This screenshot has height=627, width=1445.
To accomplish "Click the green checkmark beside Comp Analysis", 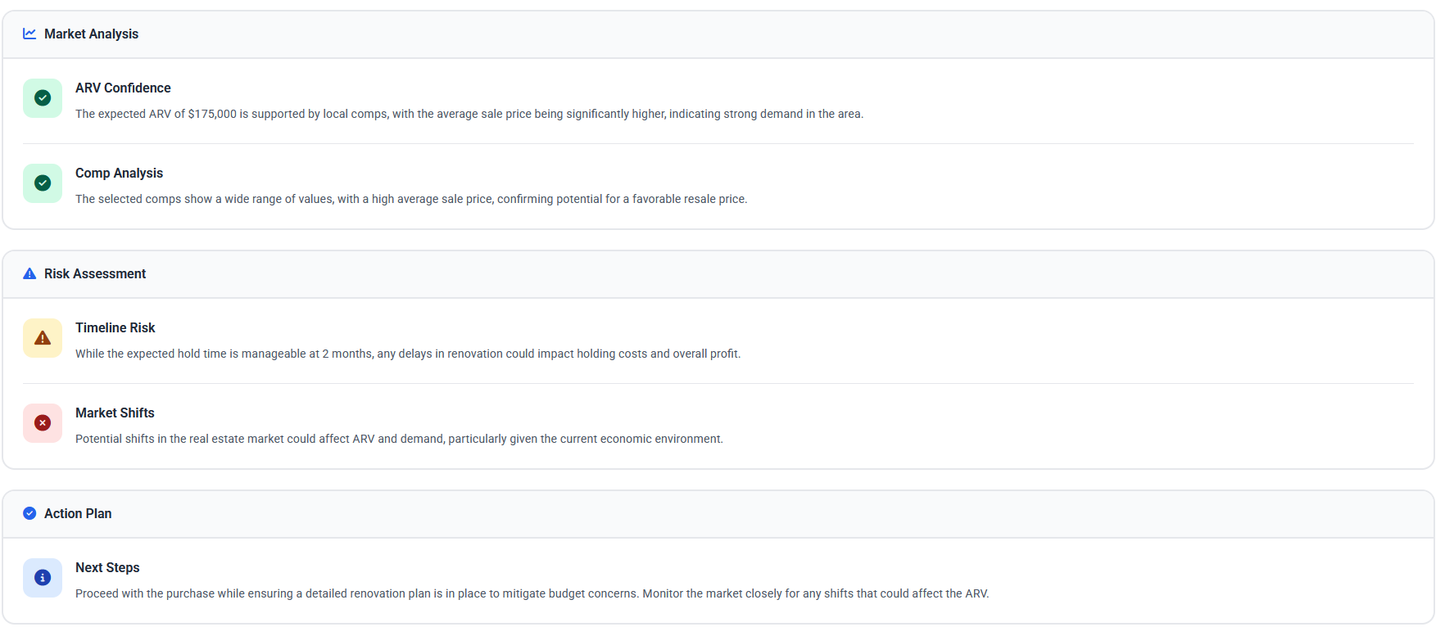I will click(x=43, y=183).
